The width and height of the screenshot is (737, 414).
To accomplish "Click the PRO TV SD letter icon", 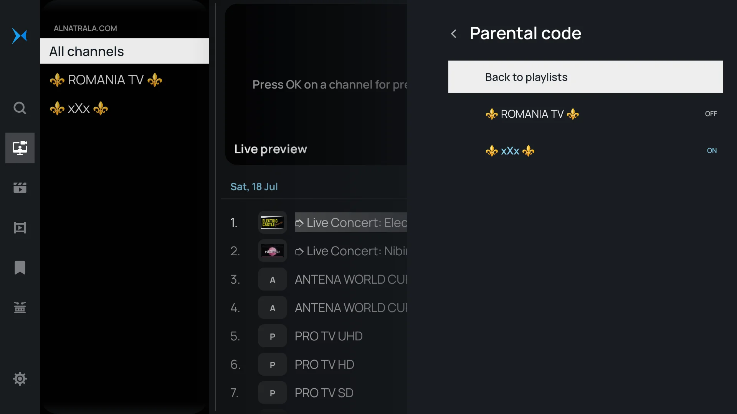I will click(x=273, y=393).
